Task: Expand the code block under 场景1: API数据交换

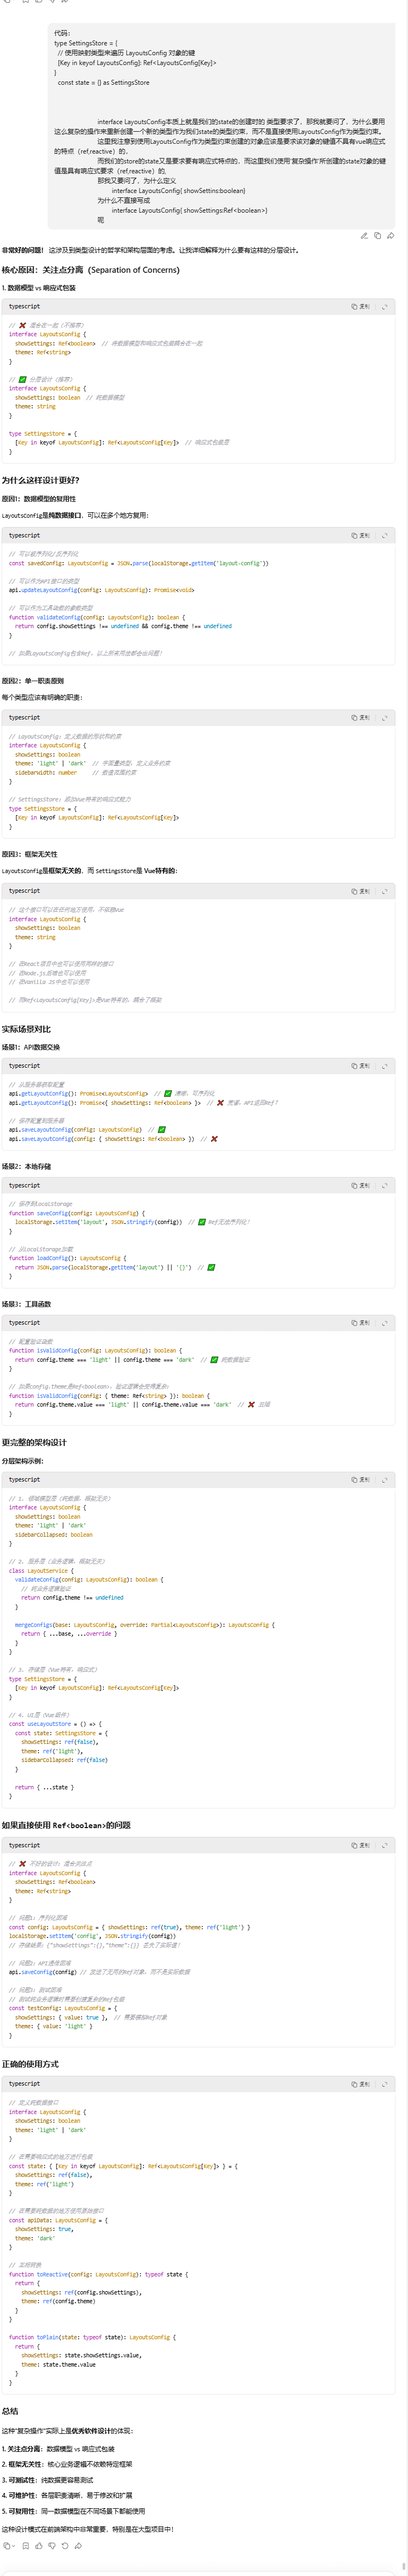Action: tap(384, 1066)
